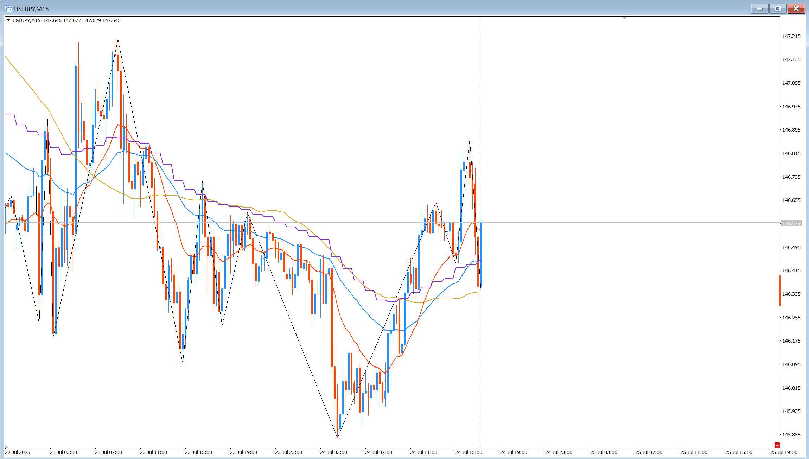Click the 146.735 price scale label

(x=791, y=177)
